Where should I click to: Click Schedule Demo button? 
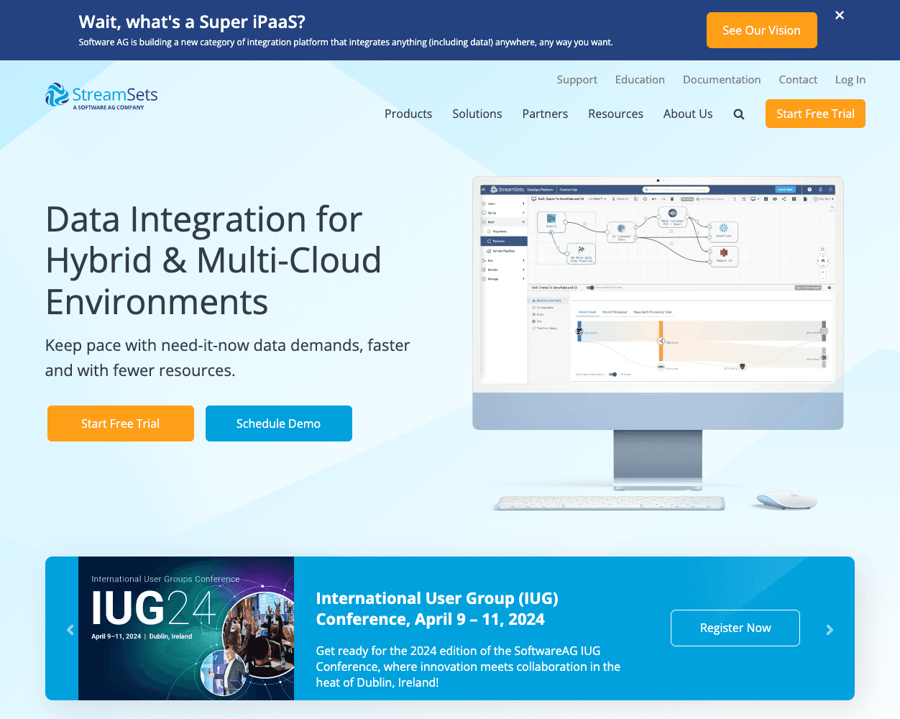(x=279, y=423)
